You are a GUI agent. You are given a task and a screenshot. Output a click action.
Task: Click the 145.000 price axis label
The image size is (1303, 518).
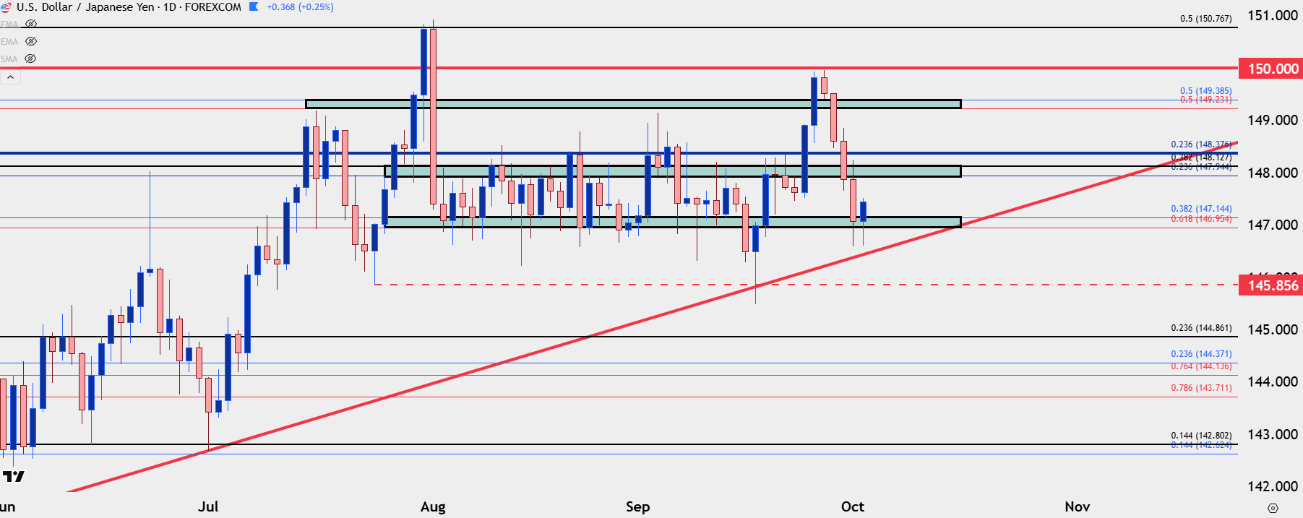(x=1273, y=329)
